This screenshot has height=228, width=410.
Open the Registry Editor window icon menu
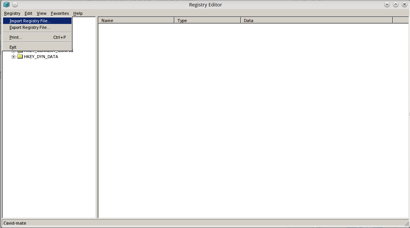click(x=6, y=5)
